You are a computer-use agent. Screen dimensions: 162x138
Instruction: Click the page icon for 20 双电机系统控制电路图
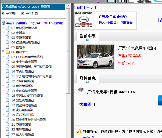[8, 119]
